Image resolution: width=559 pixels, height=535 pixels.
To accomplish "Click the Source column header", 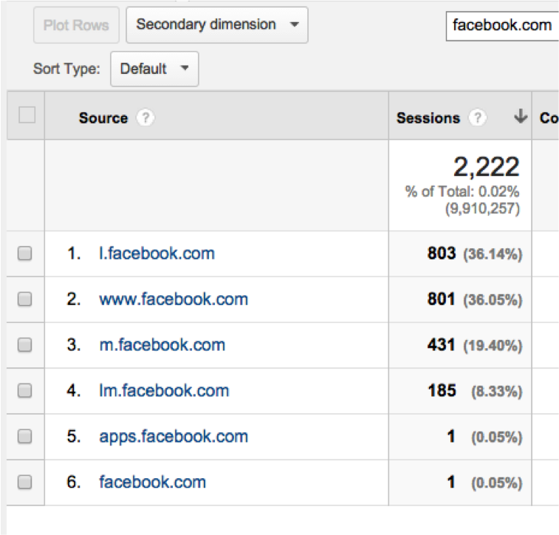I will (x=103, y=118).
